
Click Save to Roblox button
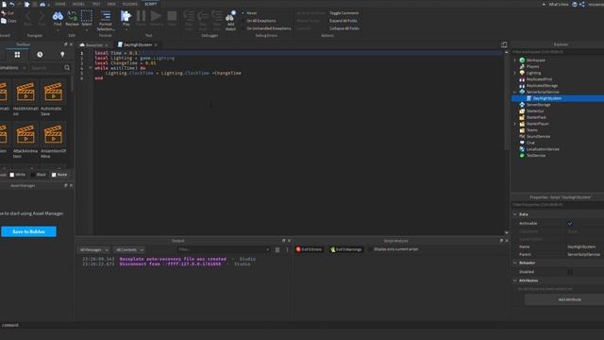28,231
